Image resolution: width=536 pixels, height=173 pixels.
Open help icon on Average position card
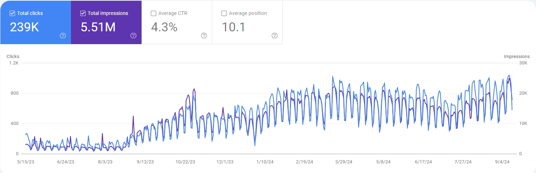coord(275,36)
